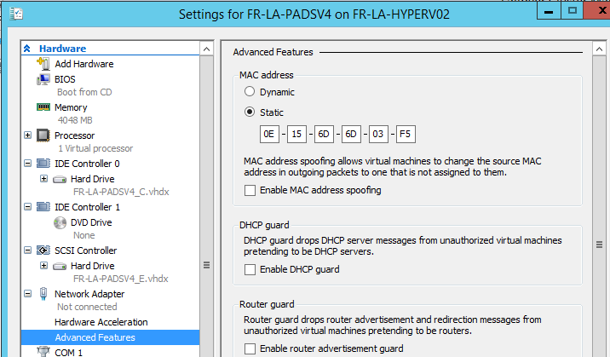Viewport: 610px width, 357px height.
Task: Select the BIOS chip icon
Action: coord(44,78)
